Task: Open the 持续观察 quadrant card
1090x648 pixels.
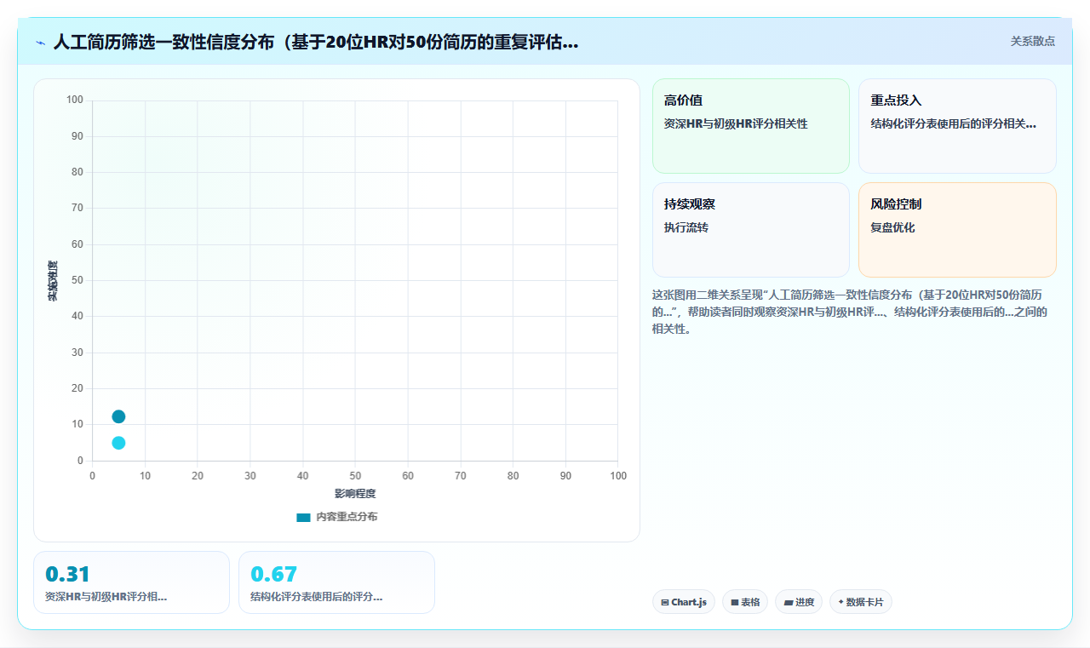Action: pyautogui.click(x=751, y=230)
